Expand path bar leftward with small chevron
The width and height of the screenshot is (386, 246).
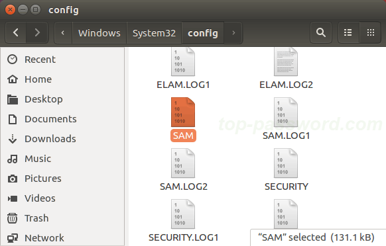[63, 32]
